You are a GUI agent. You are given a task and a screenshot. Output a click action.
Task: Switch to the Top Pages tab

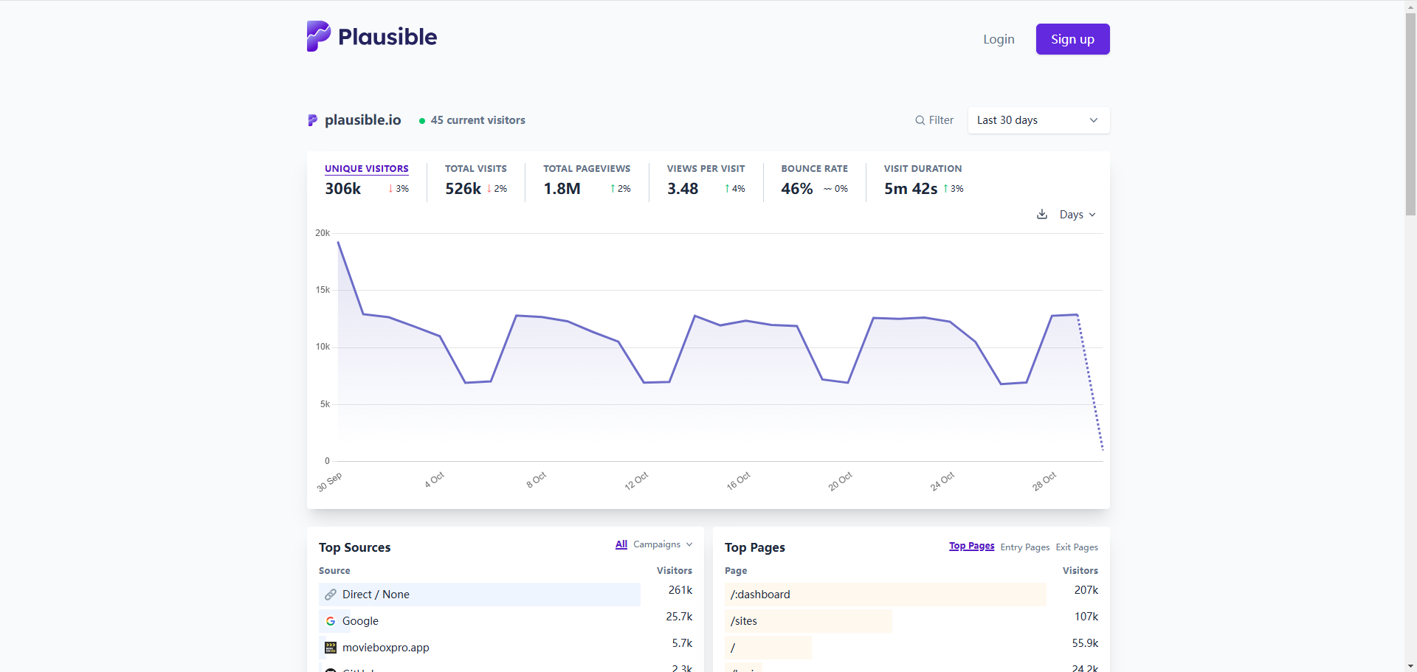coord(971,547)
